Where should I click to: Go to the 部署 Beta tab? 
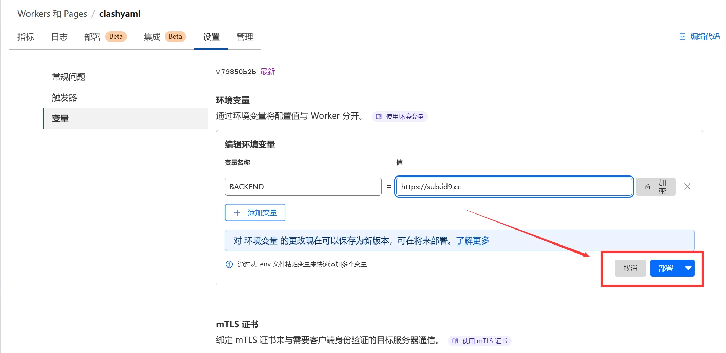pyautogui.click(x=105, y=37)
